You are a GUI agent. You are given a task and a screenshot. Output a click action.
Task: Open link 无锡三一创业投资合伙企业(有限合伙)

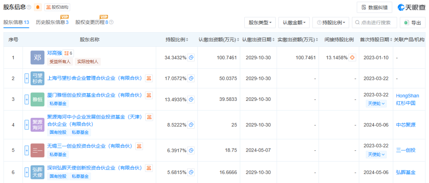pyautogui.click(x=90, y=146)
